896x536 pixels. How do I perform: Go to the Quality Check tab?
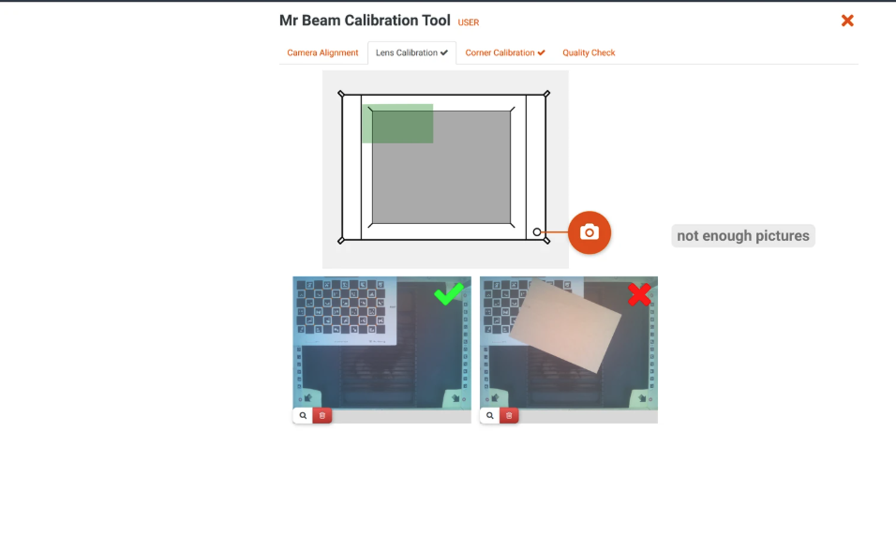click(x=589, y=52)
